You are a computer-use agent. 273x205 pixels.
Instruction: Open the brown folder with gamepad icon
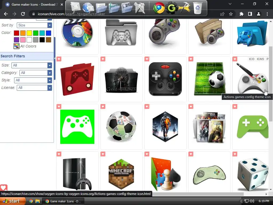point(210,32)
